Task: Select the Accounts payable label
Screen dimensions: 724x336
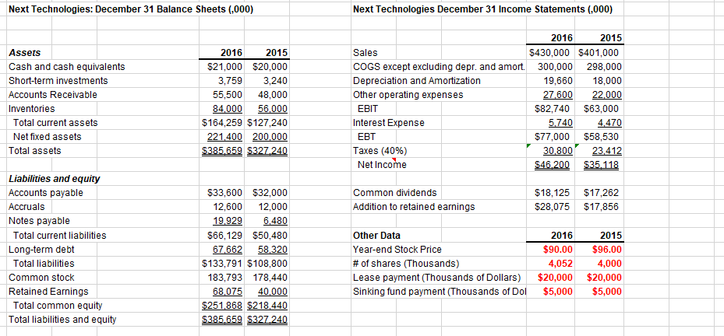Action: click(x=47, y=193)
